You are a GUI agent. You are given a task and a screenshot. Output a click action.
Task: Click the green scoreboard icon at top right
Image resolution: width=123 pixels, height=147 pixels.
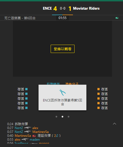(117, 18)
